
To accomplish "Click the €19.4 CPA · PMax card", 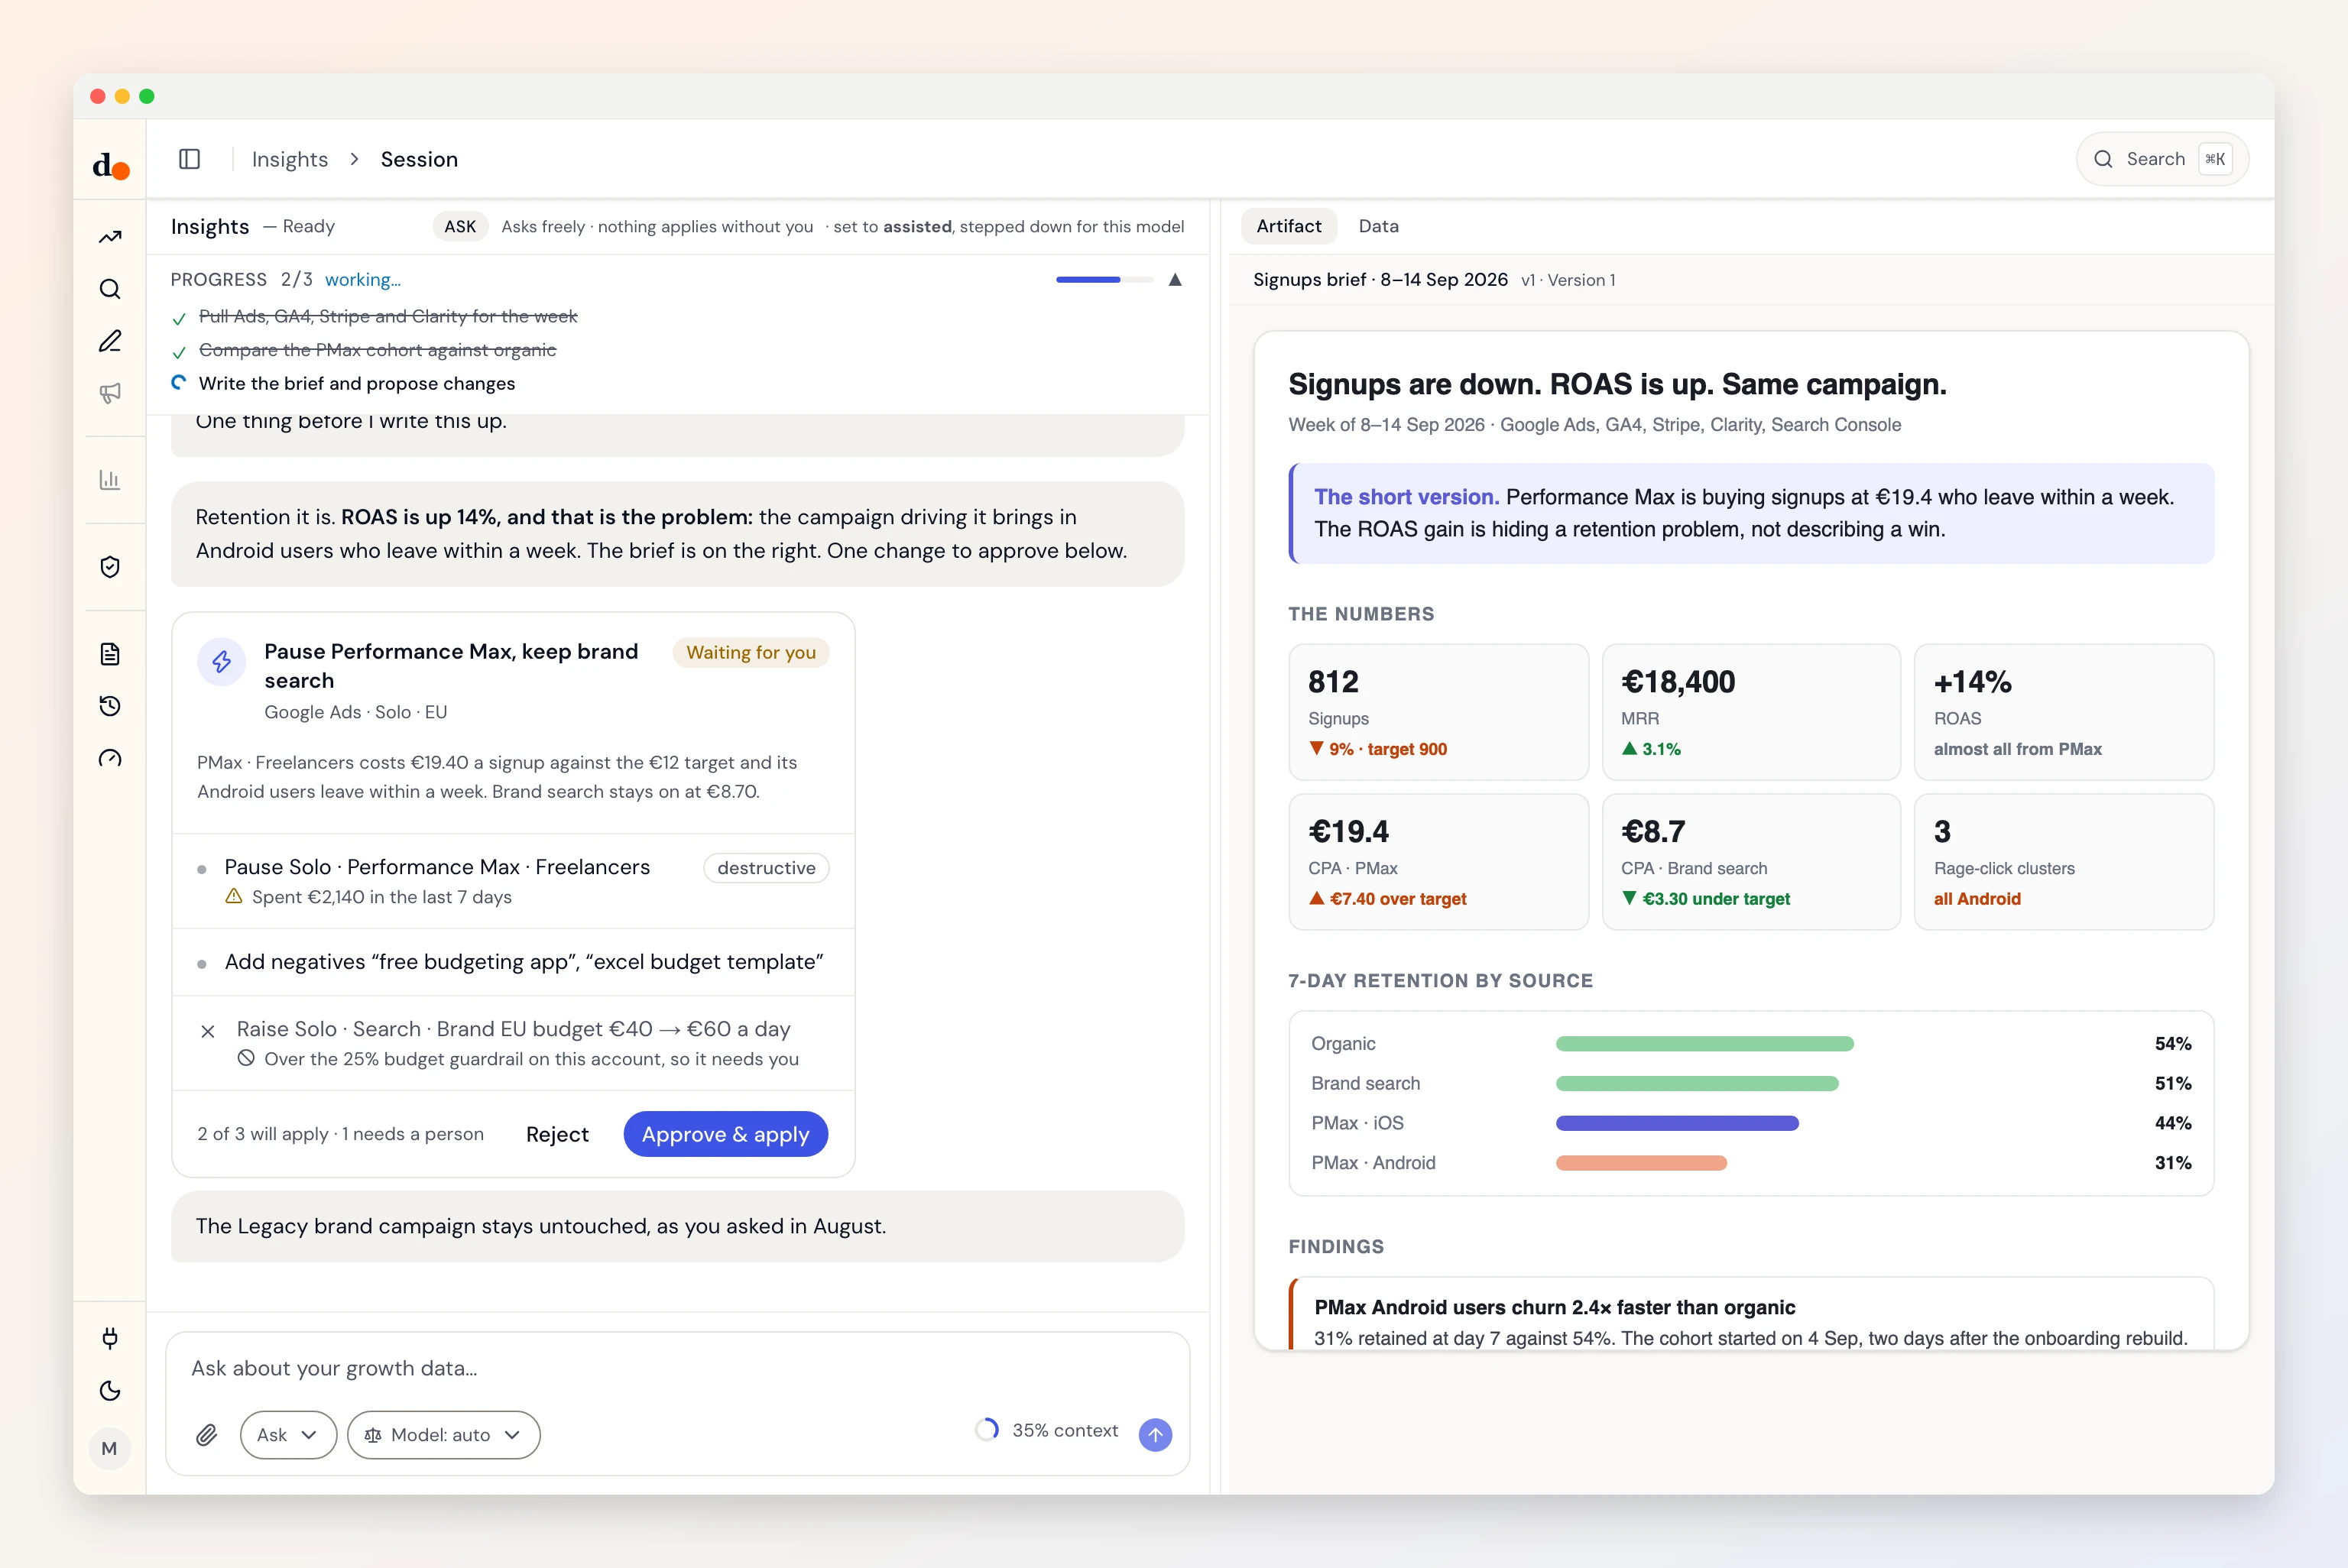I will click(1438, 862).
